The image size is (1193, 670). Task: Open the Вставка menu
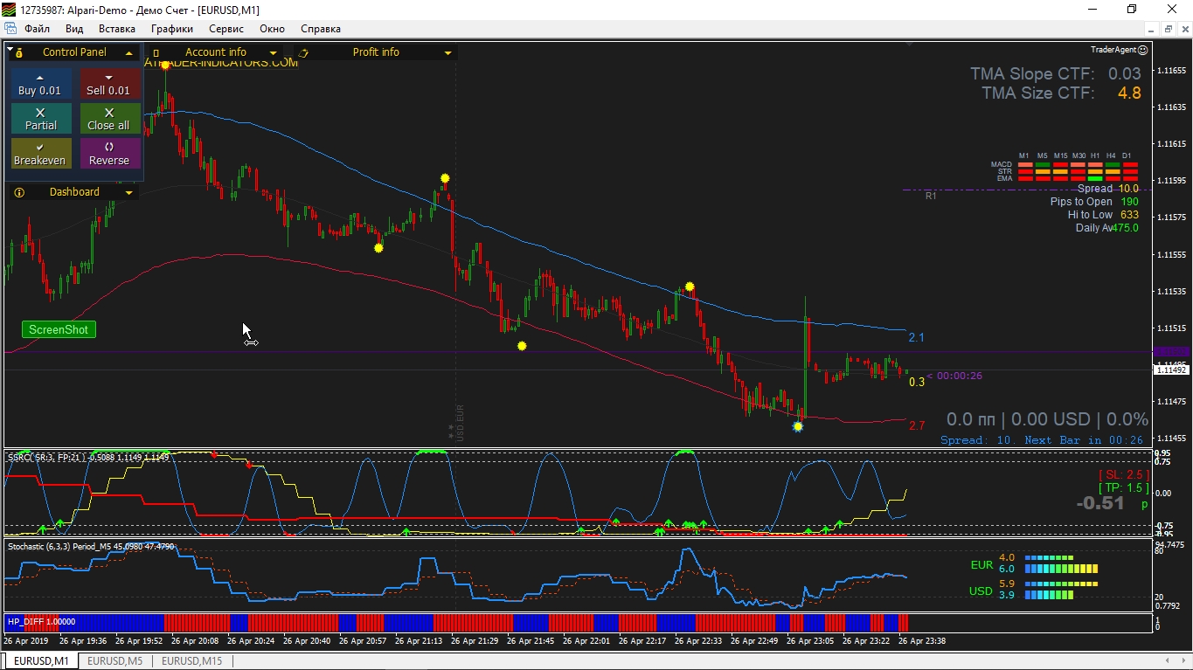[117, 29]
